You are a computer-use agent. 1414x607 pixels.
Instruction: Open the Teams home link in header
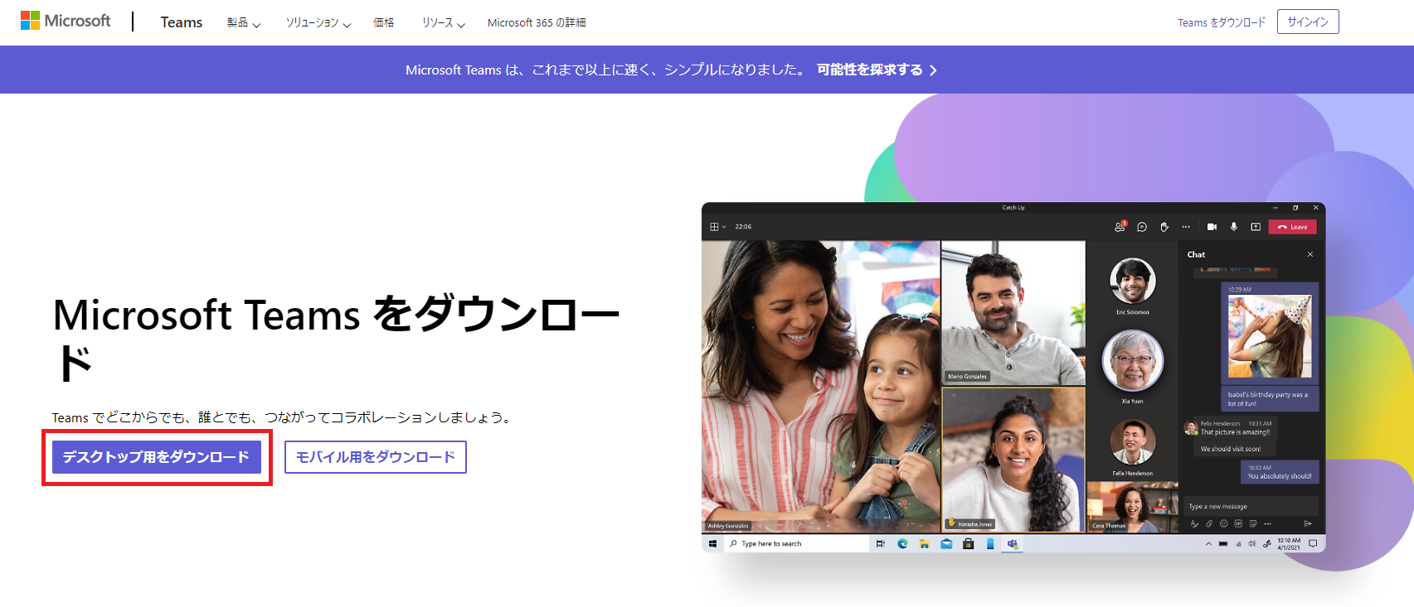182,22
